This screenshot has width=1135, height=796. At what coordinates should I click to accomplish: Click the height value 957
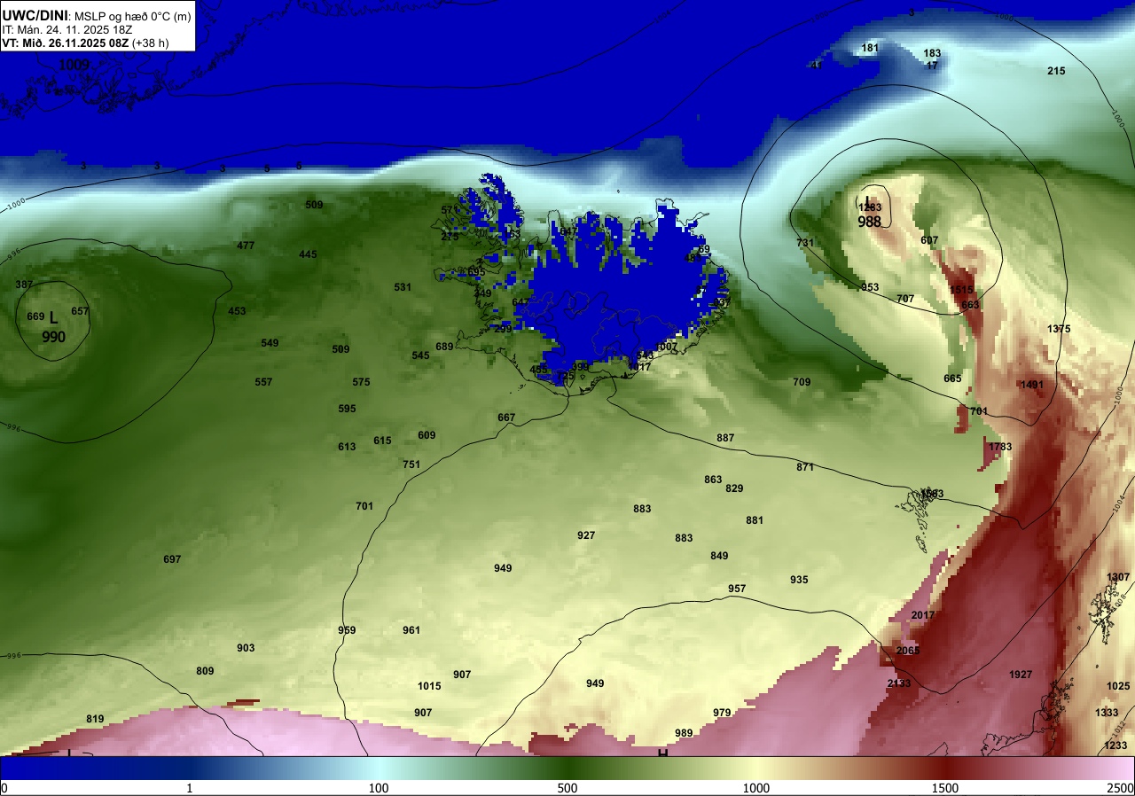[x=737, y=589]
